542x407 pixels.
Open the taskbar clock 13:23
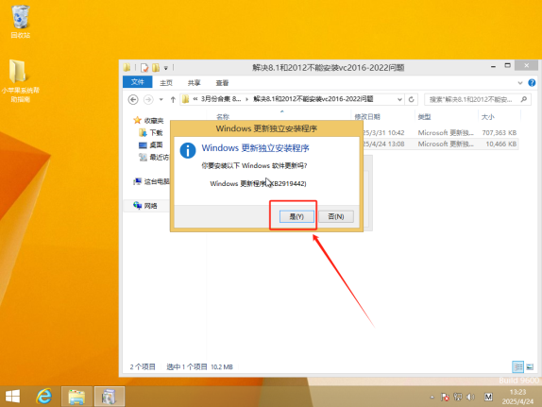pyautogui.click(x=517, y=397)
